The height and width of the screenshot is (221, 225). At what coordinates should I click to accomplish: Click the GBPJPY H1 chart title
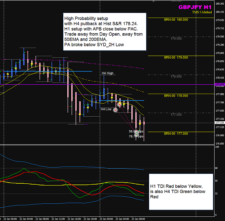point(195,7)
